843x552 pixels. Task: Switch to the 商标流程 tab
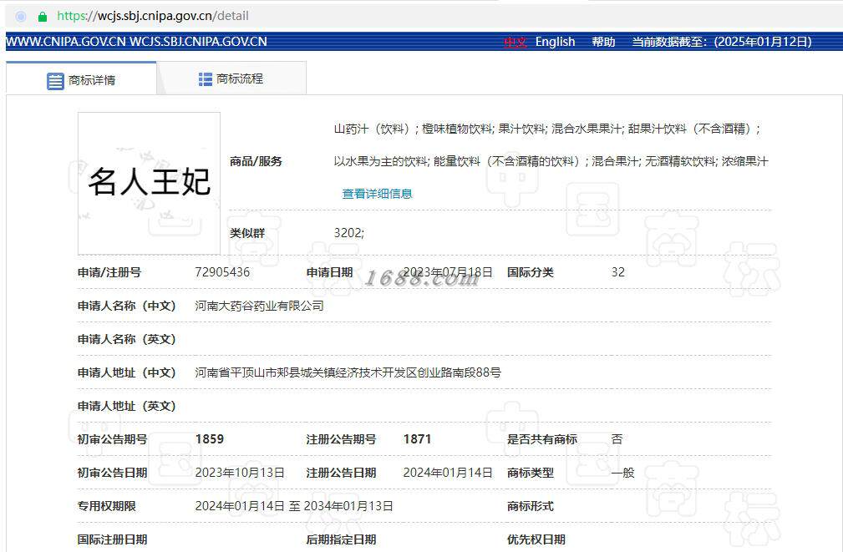point(231,78)
